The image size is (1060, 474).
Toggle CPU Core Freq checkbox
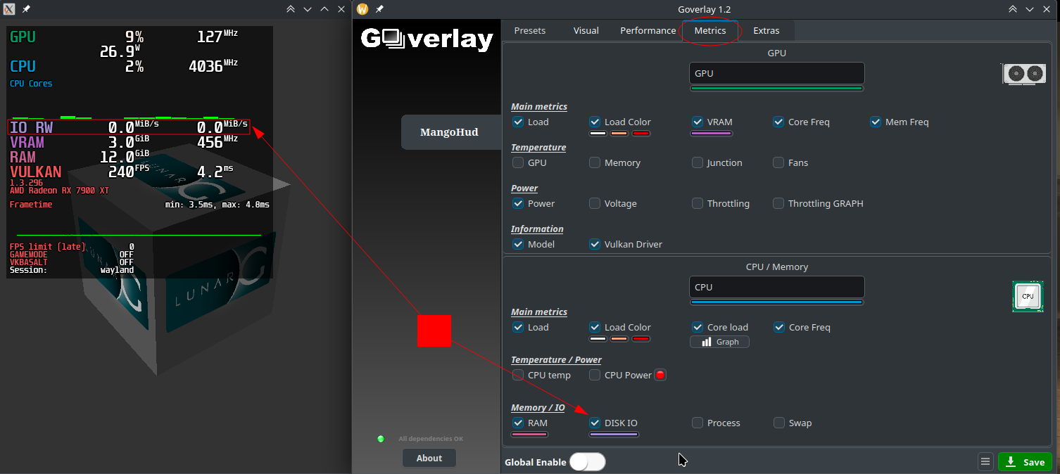click(x=779, y=327)
